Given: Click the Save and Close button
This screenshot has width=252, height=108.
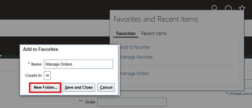Looking at the screenshot, I should 78,87.
